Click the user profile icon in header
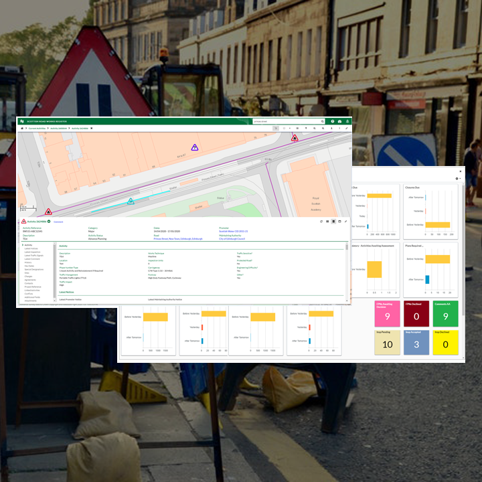 tap(347, 121)
